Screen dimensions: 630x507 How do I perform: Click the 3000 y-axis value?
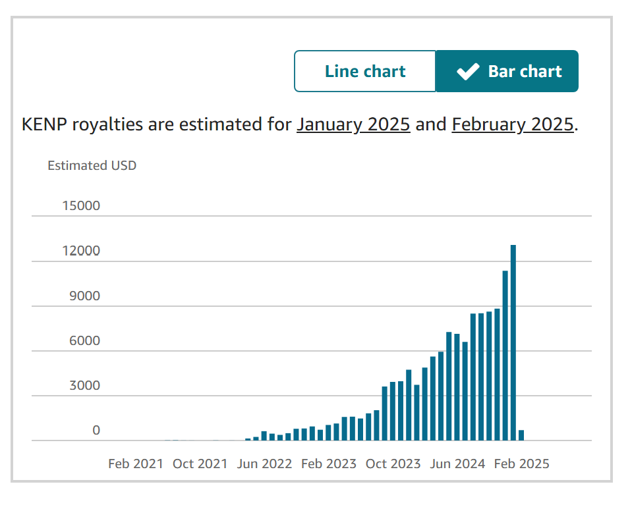point(84,385)
